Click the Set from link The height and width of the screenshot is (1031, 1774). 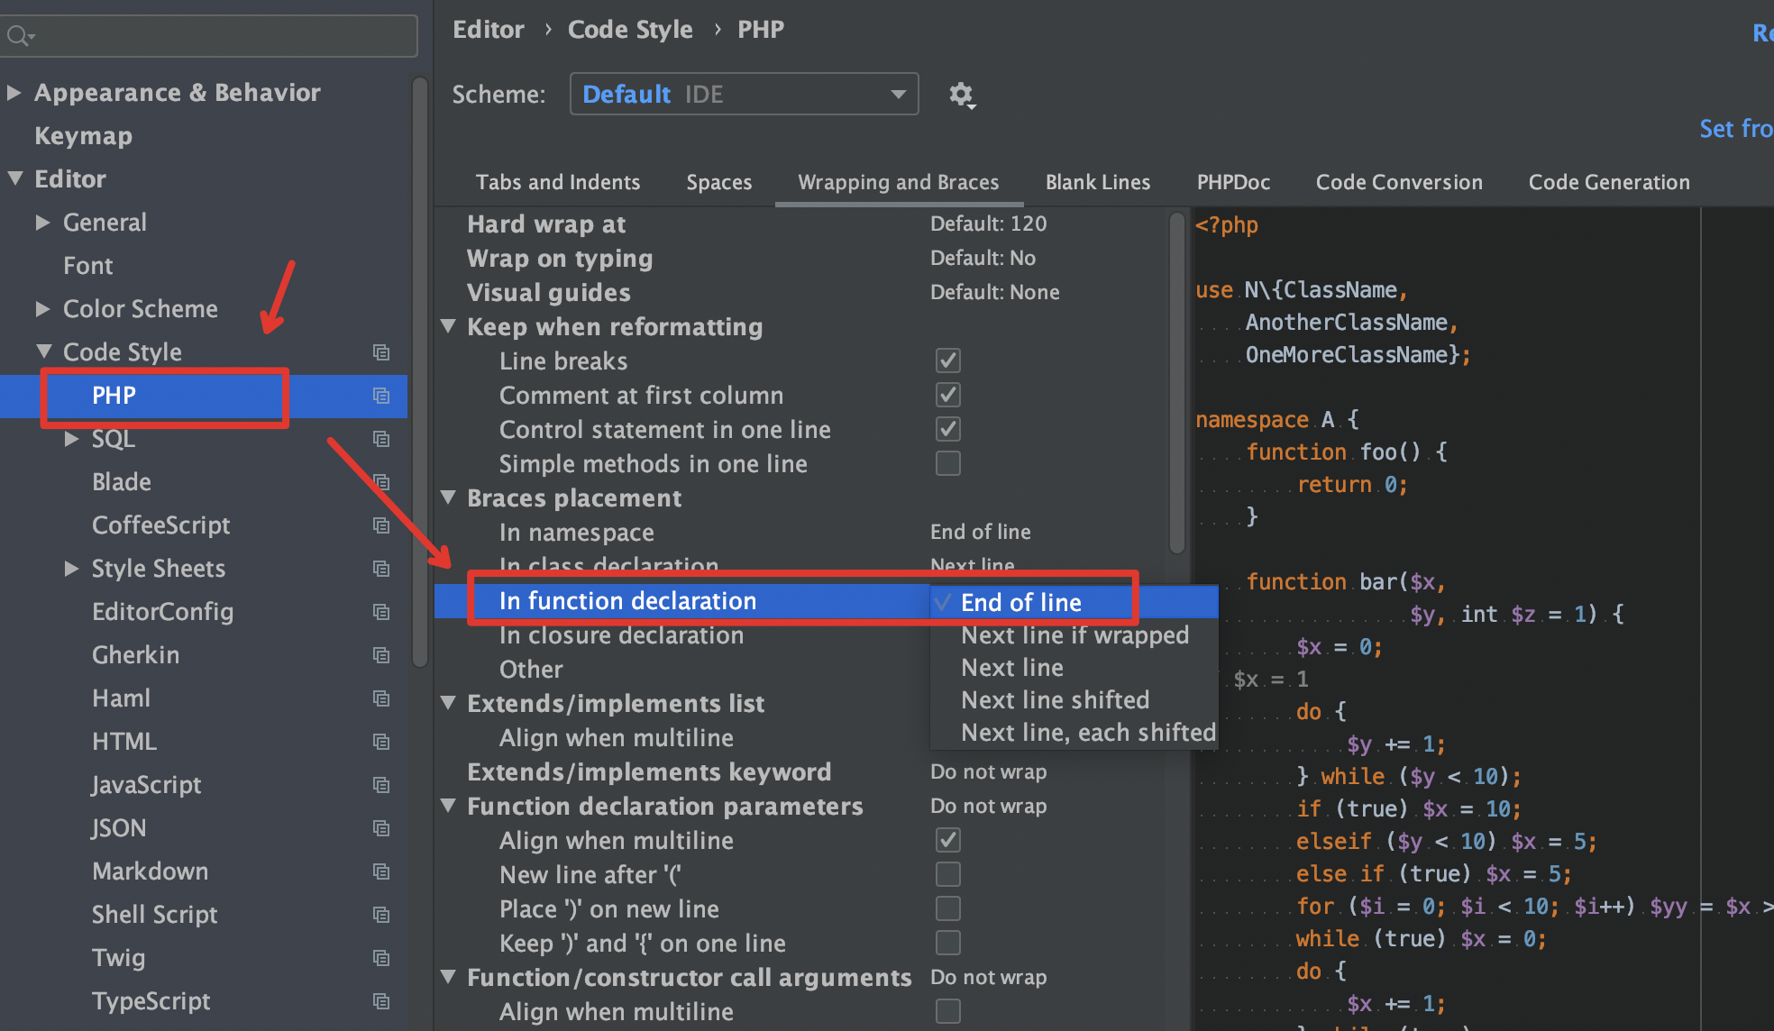1735,129
